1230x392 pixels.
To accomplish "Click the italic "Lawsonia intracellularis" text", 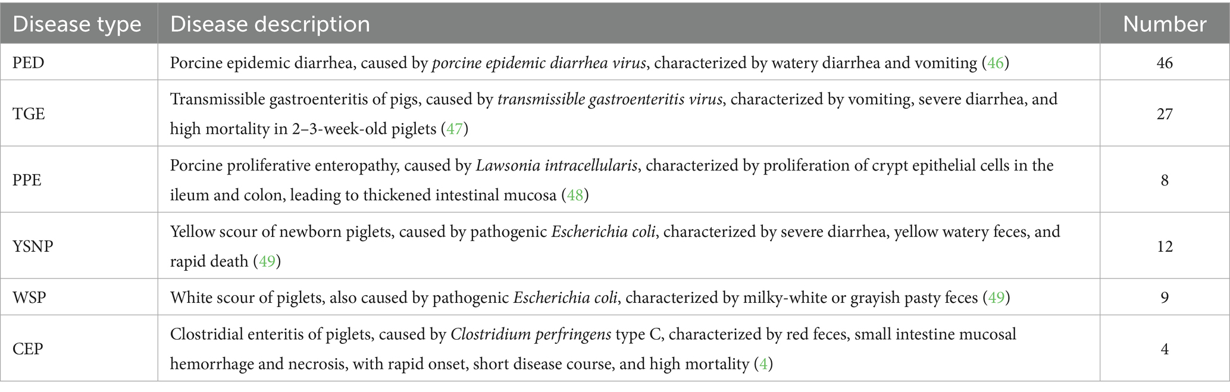I will (556, 165).
